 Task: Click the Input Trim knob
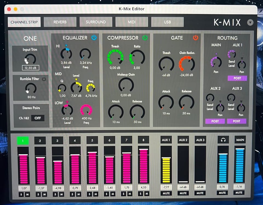click(30, 59)
